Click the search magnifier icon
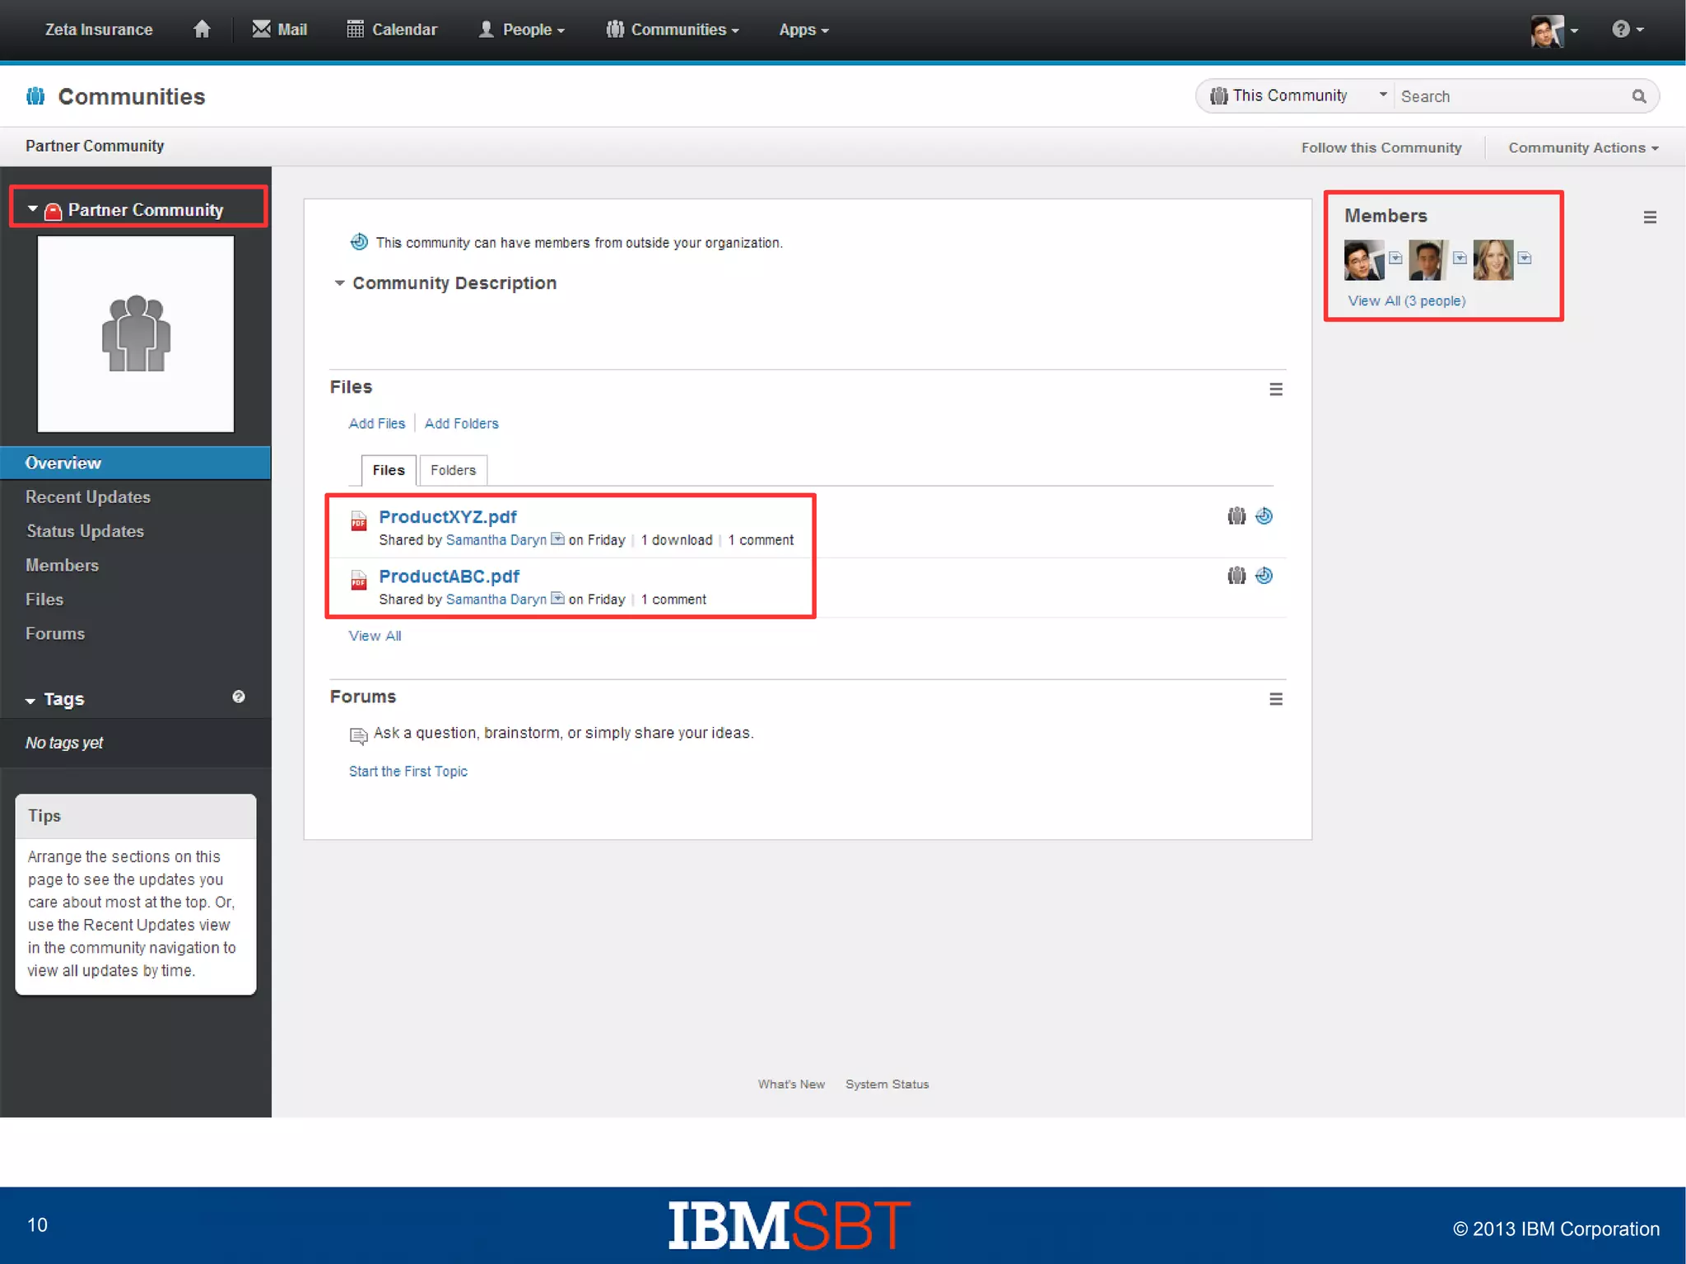Screen dimensions: 1686x1264 coord(1639,96)
